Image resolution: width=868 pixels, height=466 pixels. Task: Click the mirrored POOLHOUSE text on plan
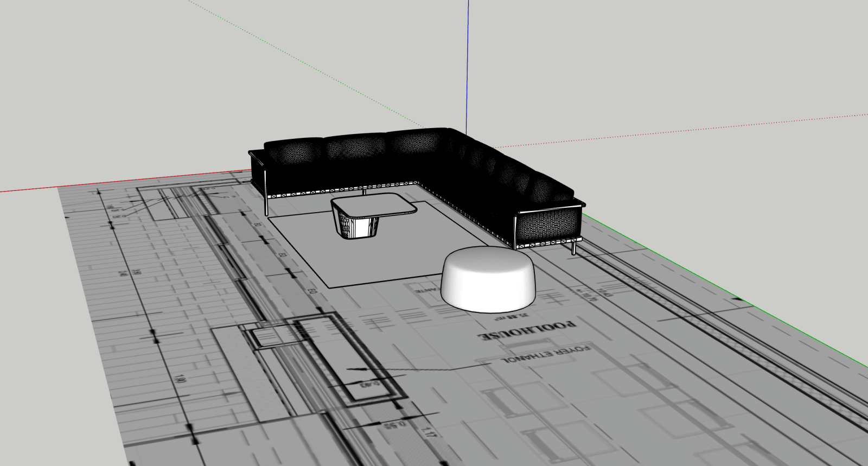coord(526,331)
